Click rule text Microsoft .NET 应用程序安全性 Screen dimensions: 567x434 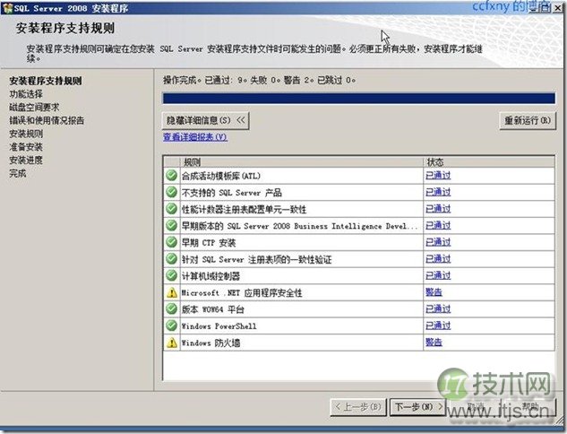(x=242, y=292)
